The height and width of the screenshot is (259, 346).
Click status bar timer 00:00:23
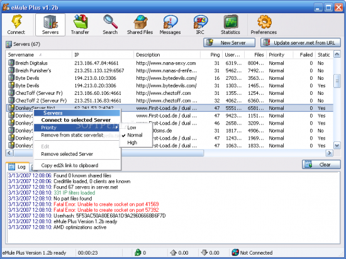pos(87,253)
